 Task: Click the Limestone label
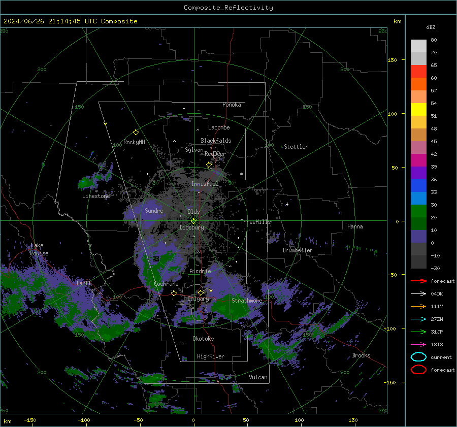[96, 196]
